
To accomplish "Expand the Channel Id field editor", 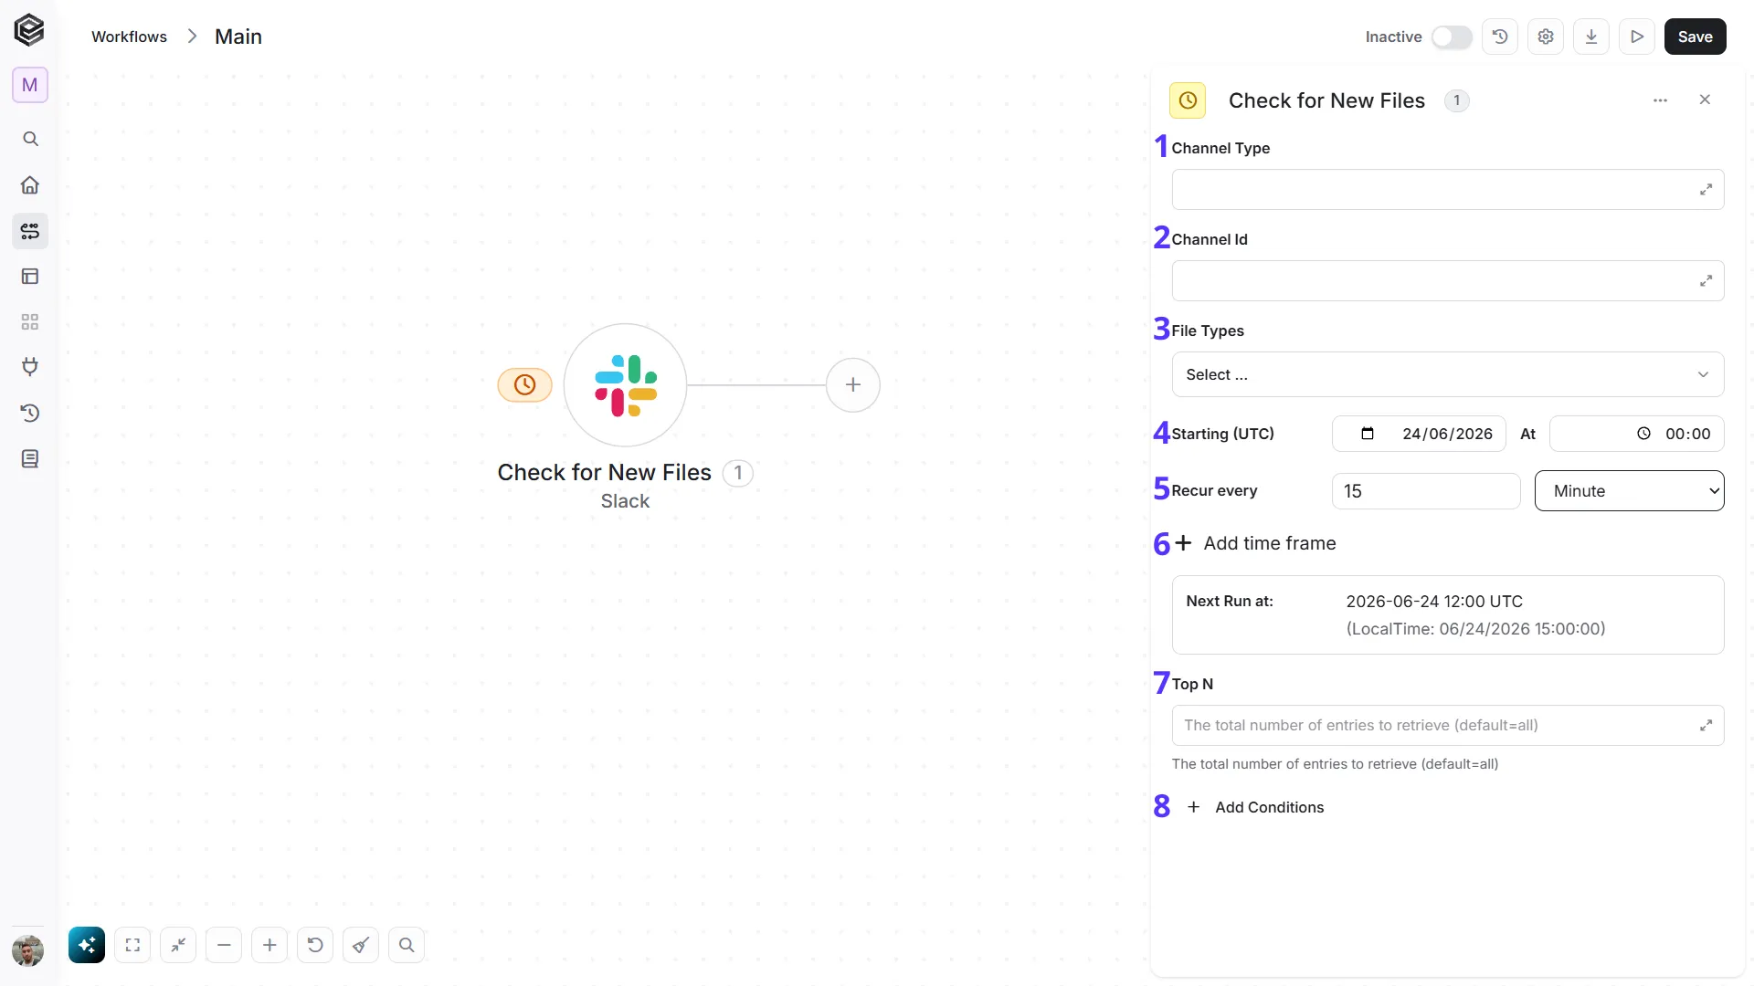I will [1706, 281].
